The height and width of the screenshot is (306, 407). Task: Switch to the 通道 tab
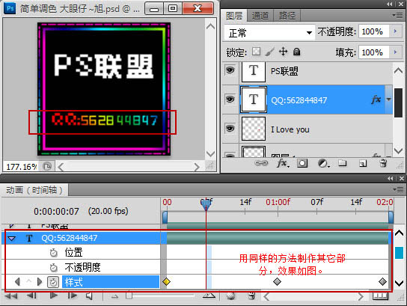(x=260, y=16)
